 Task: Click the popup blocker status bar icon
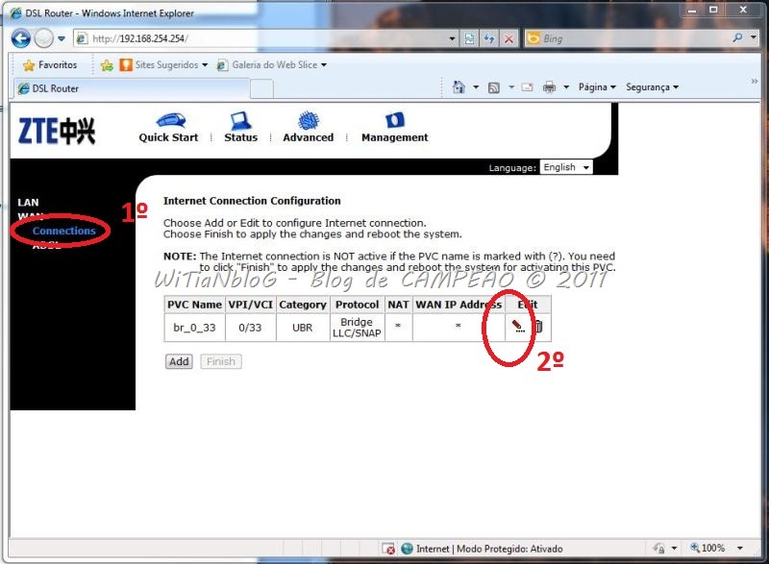click(x=388, y=549)
